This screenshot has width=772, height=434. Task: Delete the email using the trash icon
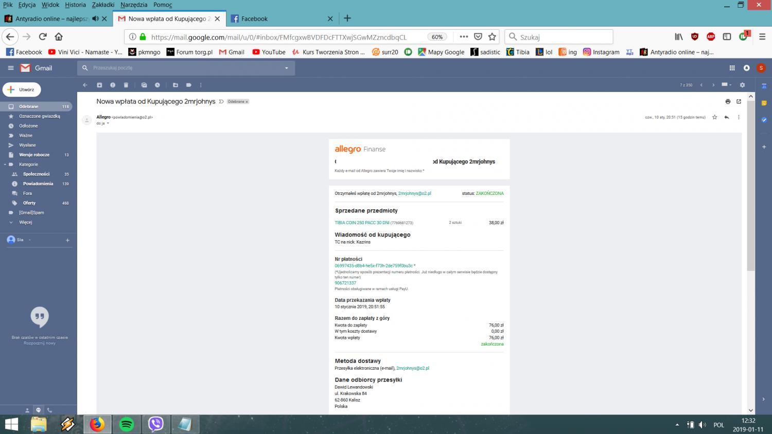pos(126,85)
